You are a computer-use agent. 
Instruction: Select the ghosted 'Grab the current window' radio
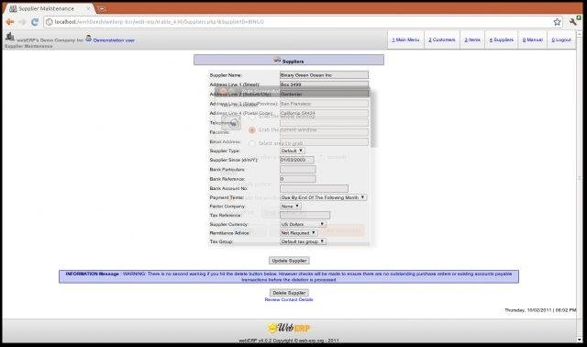252,130
